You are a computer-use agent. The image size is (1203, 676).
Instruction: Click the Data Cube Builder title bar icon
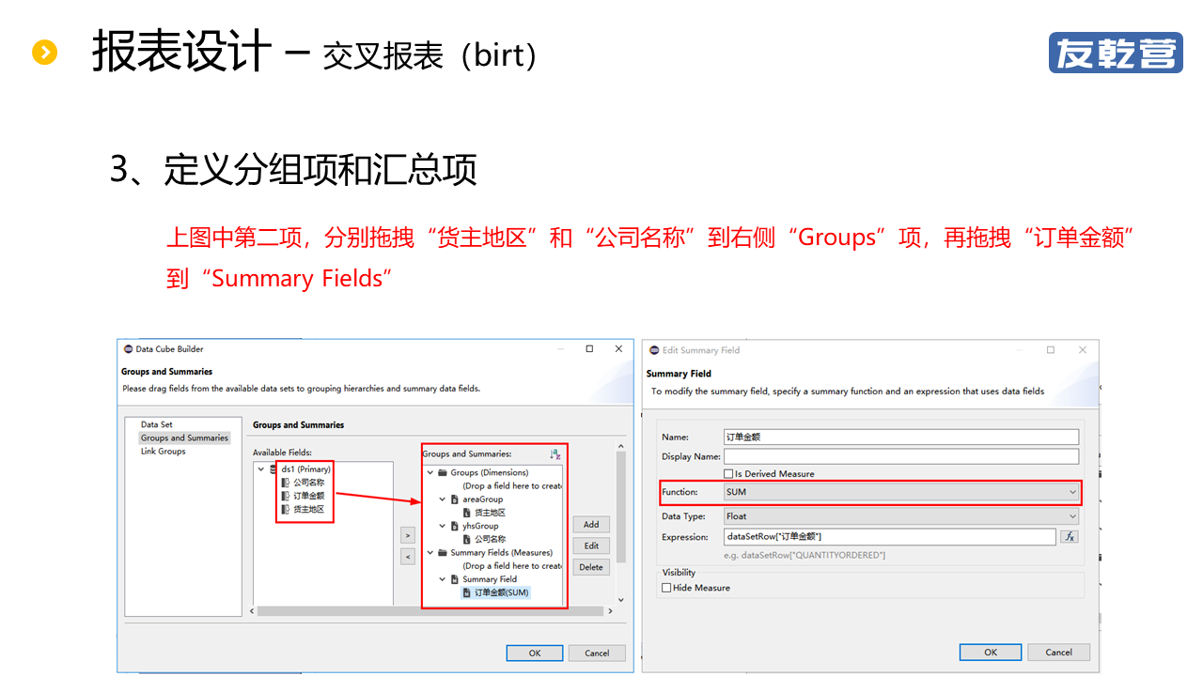click(128, 349)
